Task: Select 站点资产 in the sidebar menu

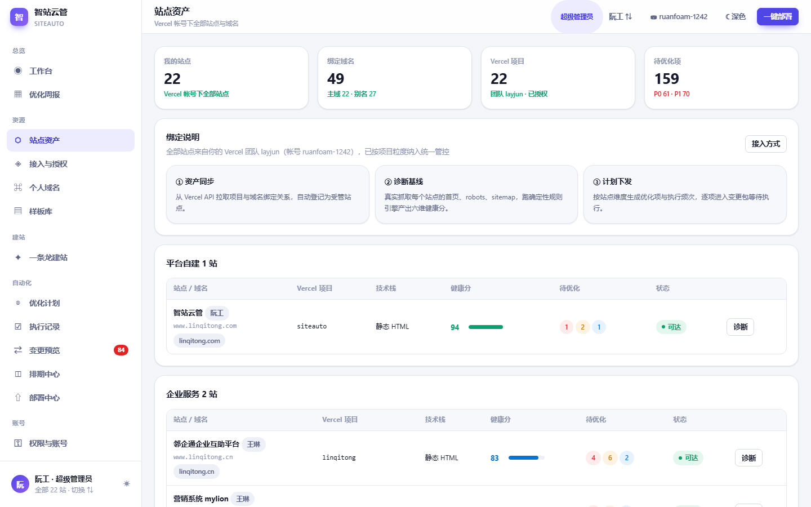Action: (70, 140)
